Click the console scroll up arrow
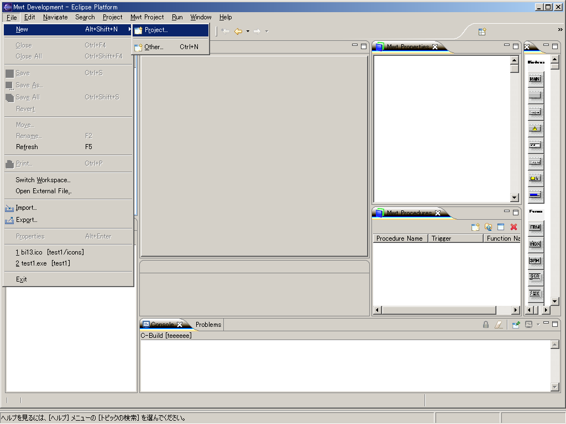The height and width of the screenshot is (424, 566). 555,344
